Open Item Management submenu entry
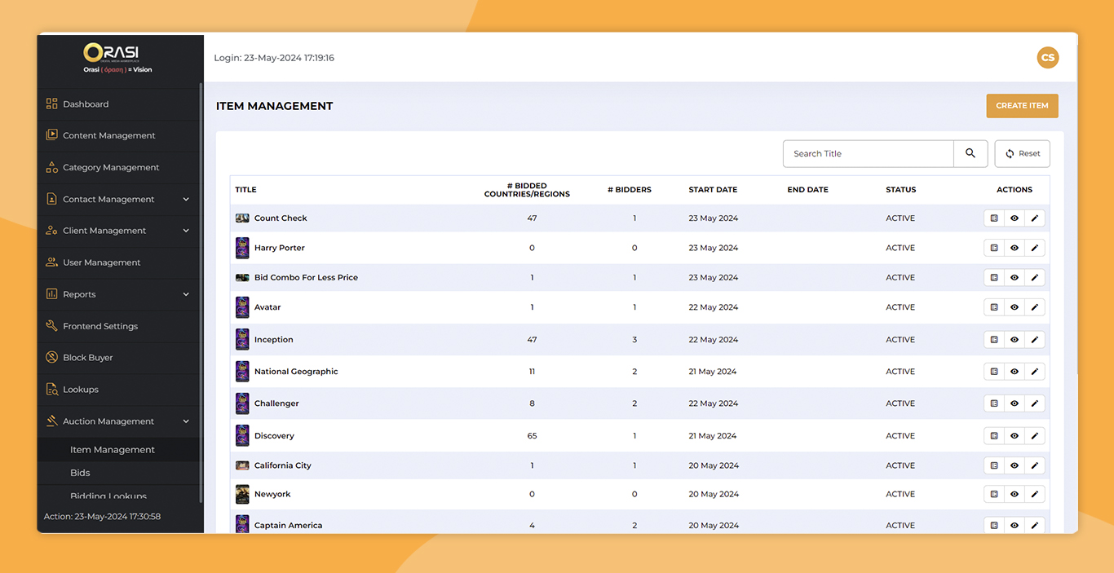The height and width of the screenshot is (573, 1114). tap(113, 450)
